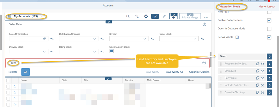Click the drag handle of Employee row
This screenshot has width=279, height=107.
coord(221,71)
